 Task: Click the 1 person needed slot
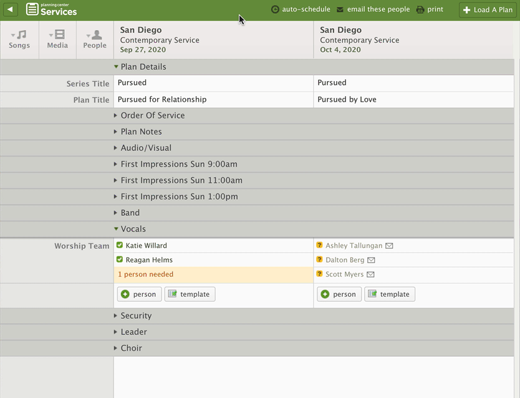pyautogui.click(x=145, y=274)
